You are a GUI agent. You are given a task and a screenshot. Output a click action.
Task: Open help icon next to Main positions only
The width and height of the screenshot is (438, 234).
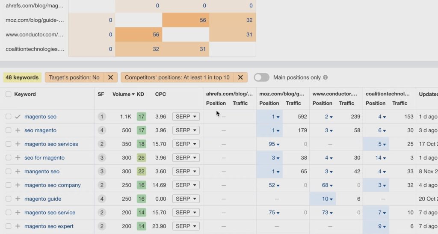[326, 77]
